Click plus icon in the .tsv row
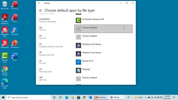Image resolution: width=178 pixels, height=100 pixels. tap(78, 37)
